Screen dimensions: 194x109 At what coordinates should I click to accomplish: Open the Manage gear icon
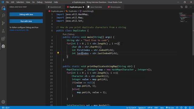tap(3, 102)
